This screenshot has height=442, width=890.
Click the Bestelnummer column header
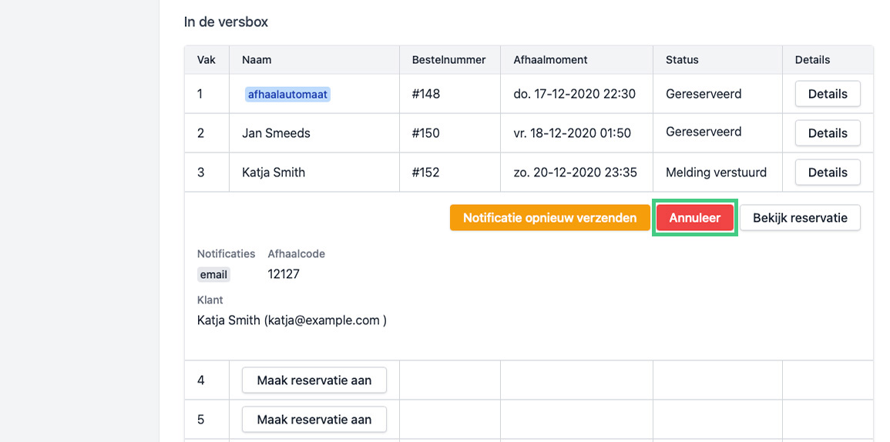click(x=448, y=59)
